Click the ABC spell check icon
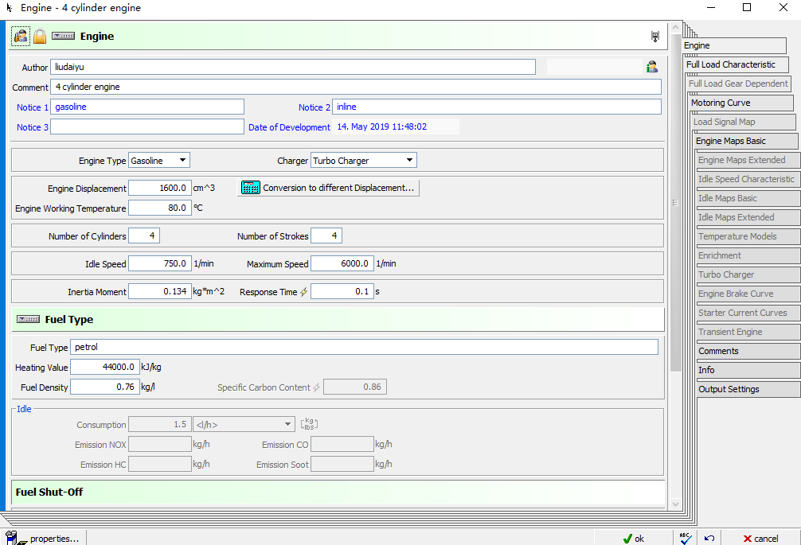801x545 pixels. tap(686, 538)
